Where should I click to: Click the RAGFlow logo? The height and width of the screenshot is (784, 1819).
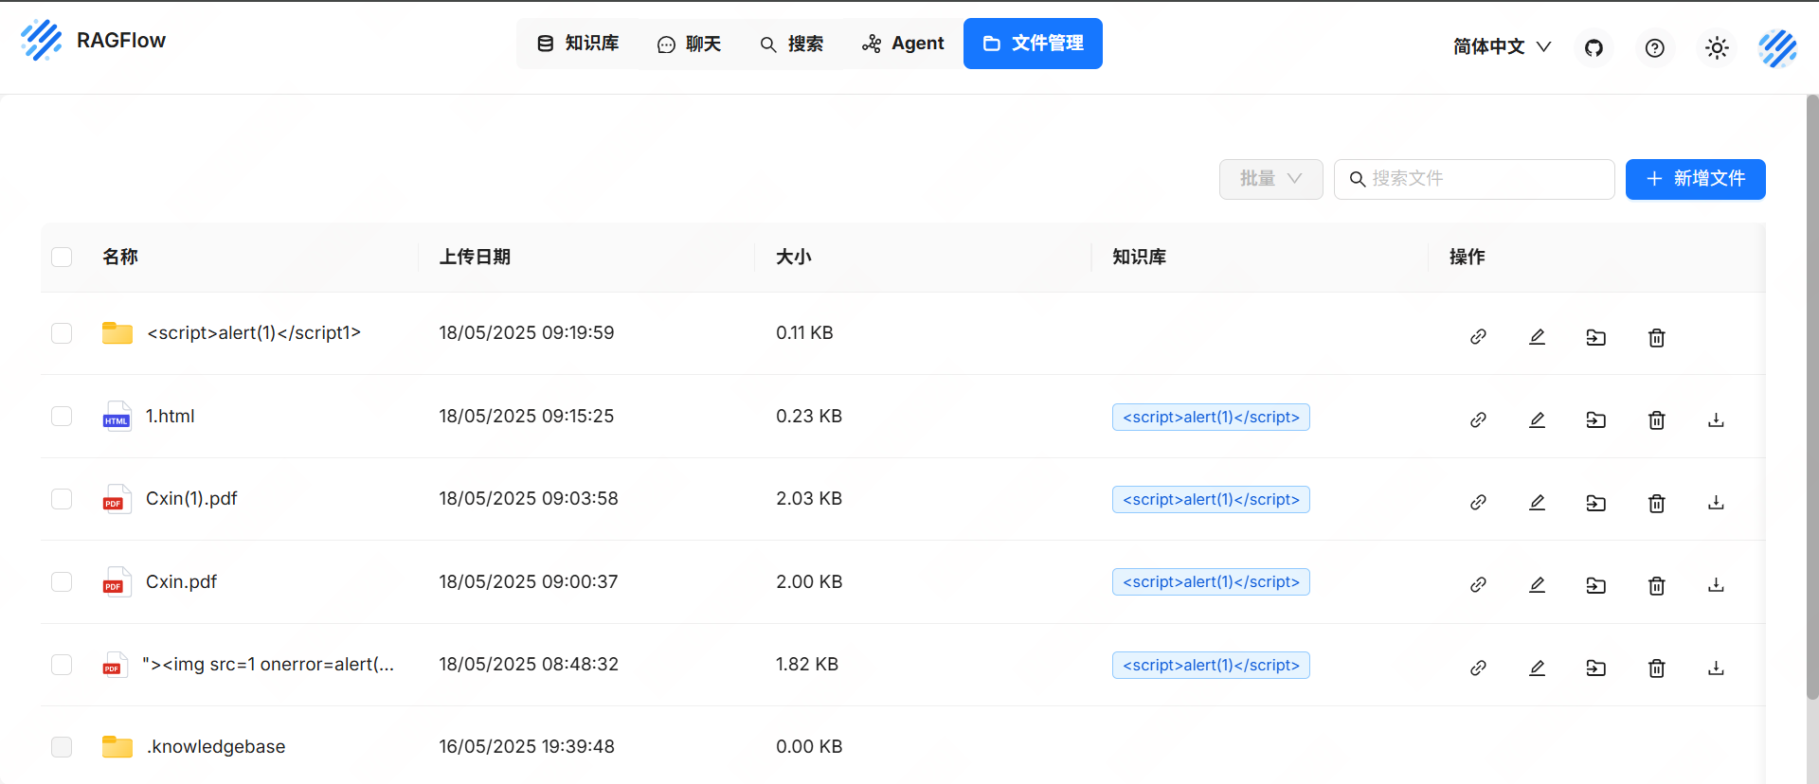point(42,40)
